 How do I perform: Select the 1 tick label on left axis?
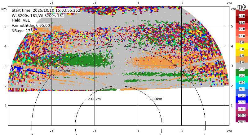click(x=6, y=106)
